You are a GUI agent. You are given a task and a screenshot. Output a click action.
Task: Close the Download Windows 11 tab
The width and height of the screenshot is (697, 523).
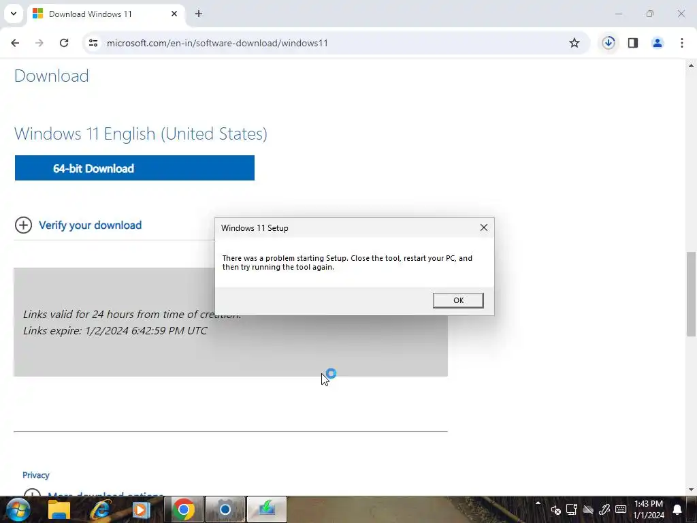tap(174, 14)
